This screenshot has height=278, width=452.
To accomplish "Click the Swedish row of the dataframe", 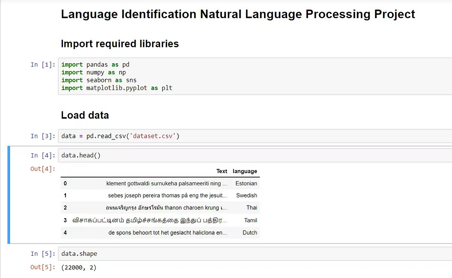I will click(158, 196).
